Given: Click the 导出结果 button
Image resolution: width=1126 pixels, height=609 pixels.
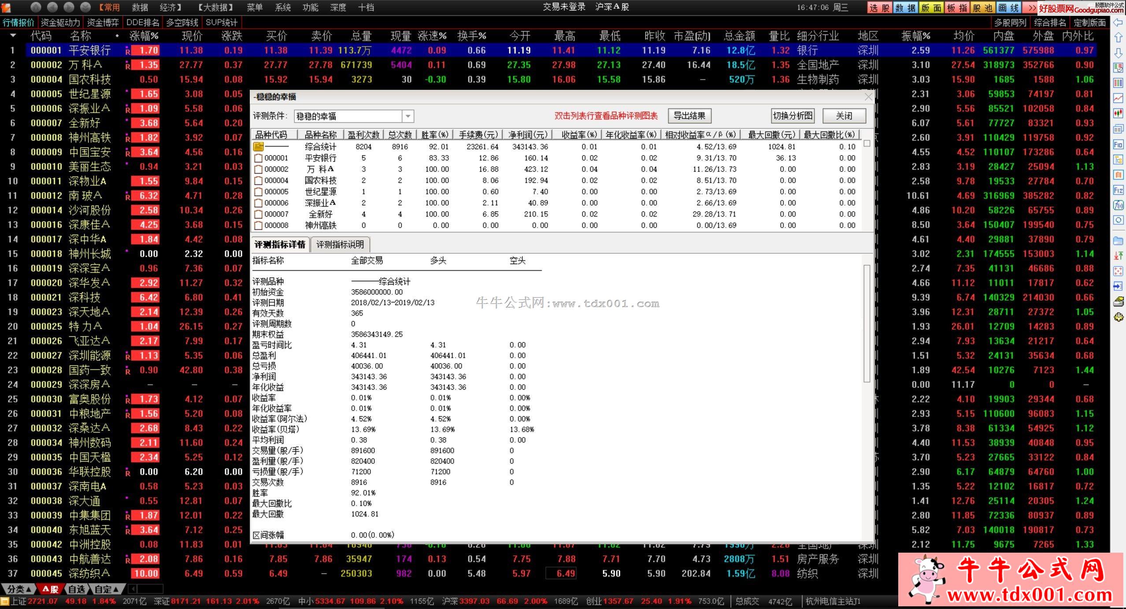Looking at the screenshot, I should pyautogui.click(x=689, y=116).
